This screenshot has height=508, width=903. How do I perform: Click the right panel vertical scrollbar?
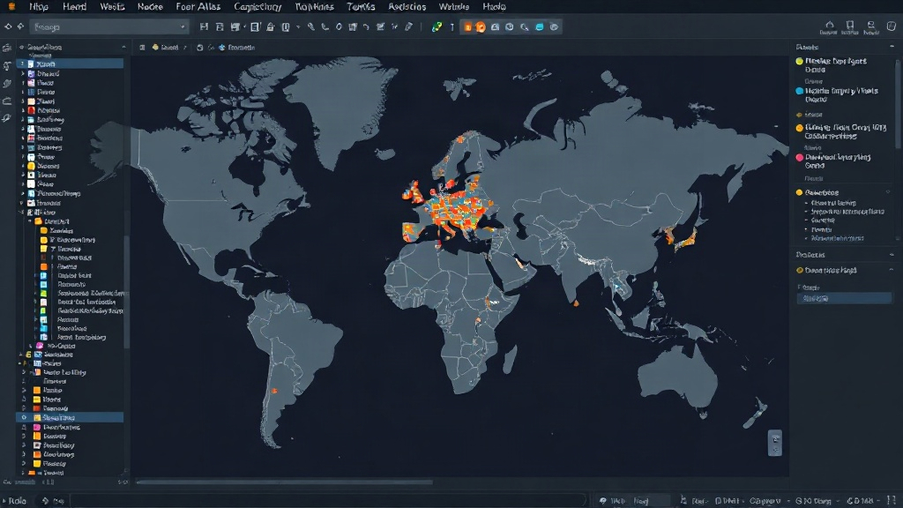(x=897, y=104)
